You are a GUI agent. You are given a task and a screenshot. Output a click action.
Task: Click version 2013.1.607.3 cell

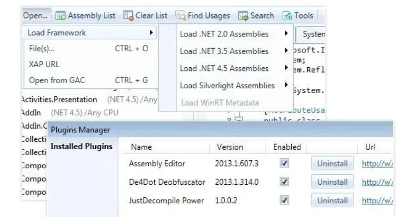pyautogui.click(x=237, y=164)
